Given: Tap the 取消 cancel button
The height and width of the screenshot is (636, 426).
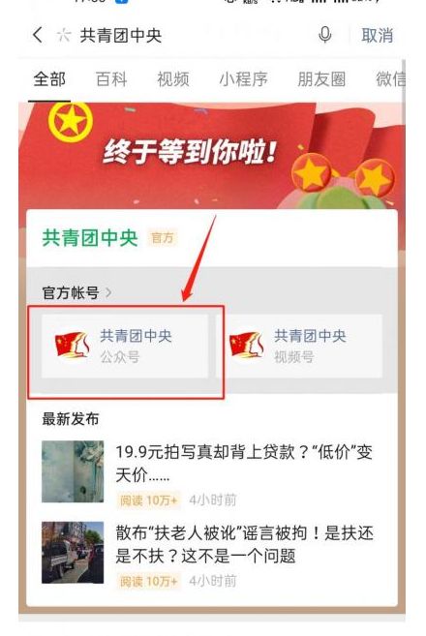Looking at the screenshot, I should tap(378, 35).
